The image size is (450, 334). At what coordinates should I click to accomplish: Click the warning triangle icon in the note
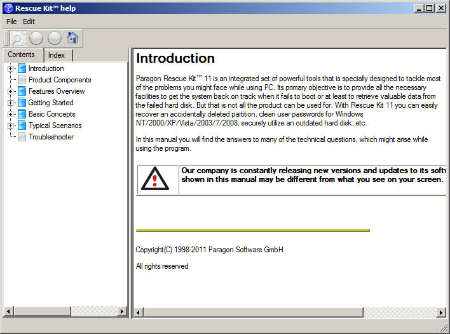(155, 179)
